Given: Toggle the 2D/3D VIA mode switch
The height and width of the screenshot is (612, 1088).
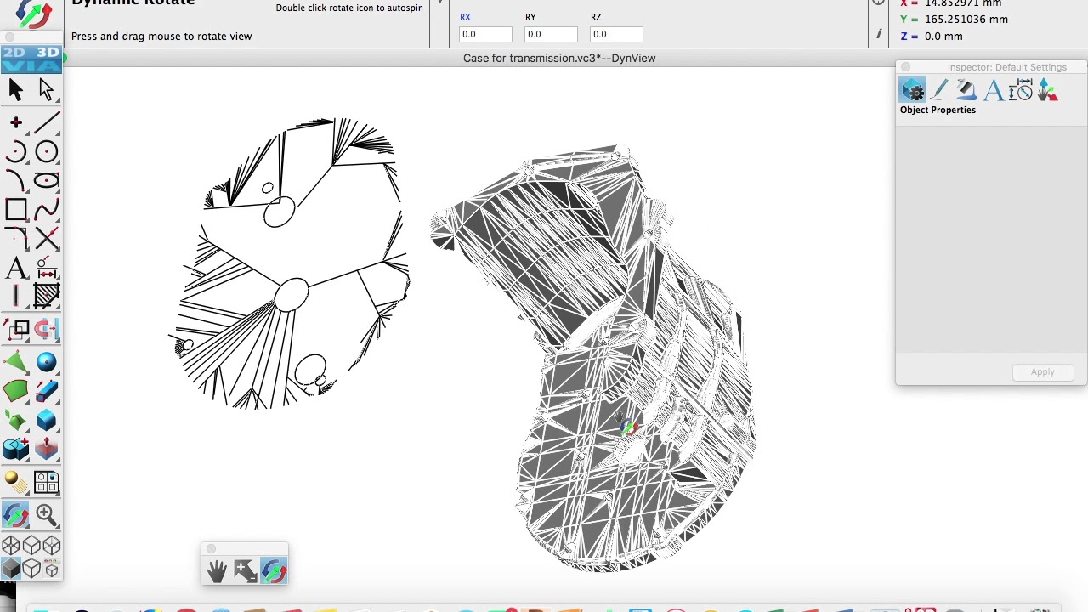Looking at the screenshot, I should tap(31, 59).
